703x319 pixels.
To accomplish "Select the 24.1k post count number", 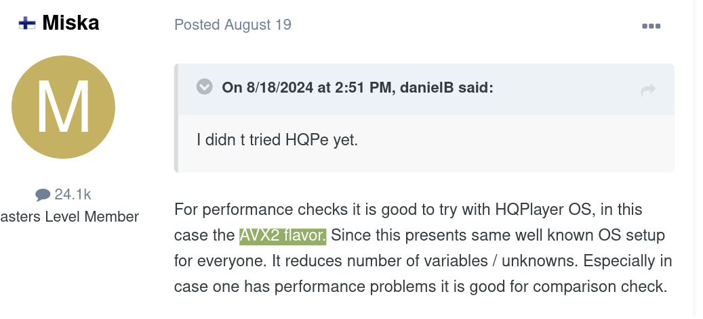I will [73, 195].
